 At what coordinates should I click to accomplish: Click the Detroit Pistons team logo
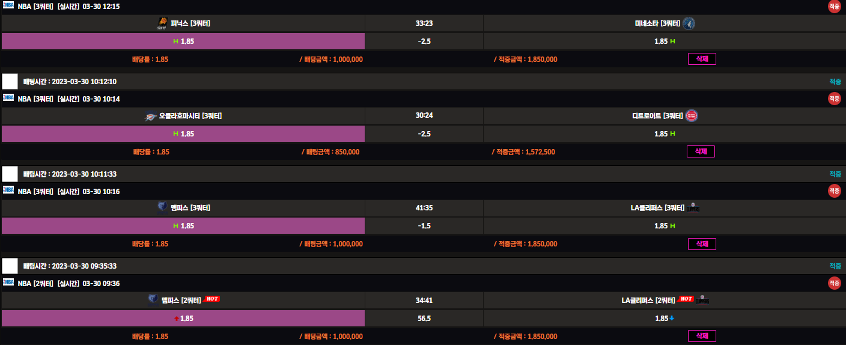[x=692, y=116]
